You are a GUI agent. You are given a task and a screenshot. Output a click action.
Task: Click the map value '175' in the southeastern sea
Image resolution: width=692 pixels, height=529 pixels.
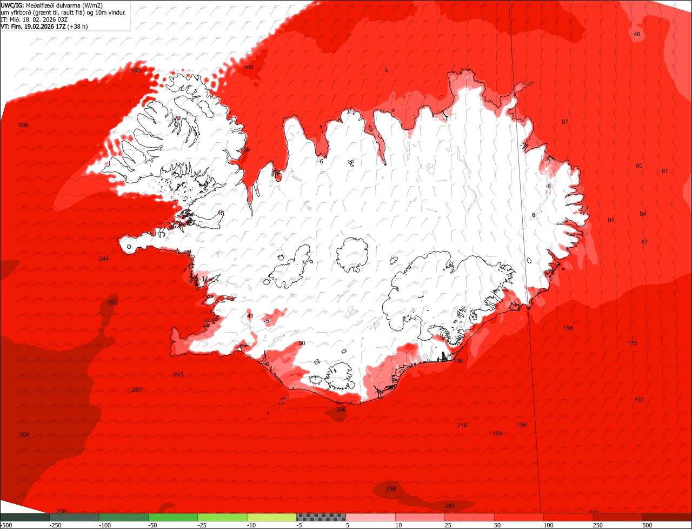coord(632,343)
